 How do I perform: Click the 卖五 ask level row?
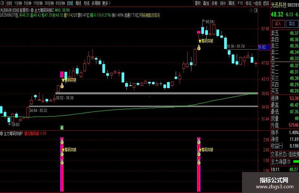[285, 33]
